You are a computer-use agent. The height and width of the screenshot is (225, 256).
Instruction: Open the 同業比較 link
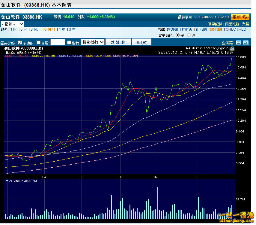coord(232,24)
